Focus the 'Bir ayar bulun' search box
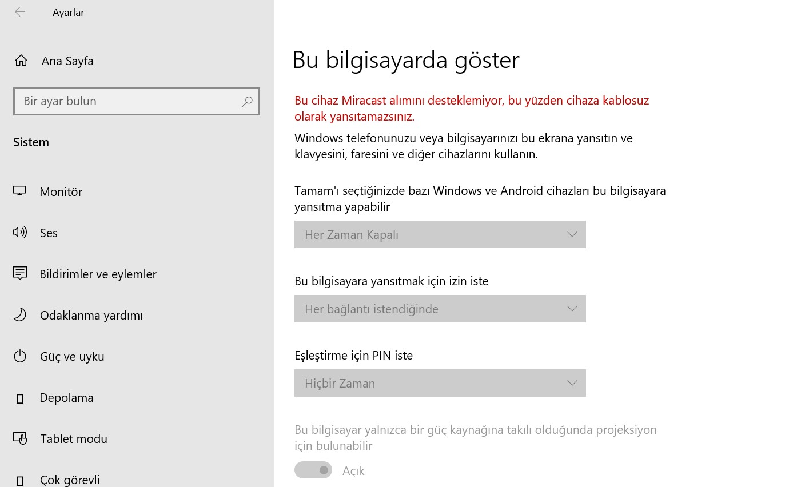The height and width of the screenshot is (487, 789). [x=137, y=101]
